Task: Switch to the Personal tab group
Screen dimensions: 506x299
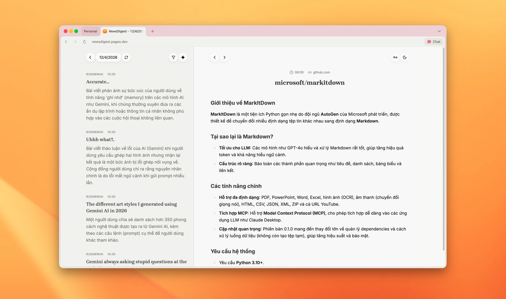Action: (x=90, y=31)
